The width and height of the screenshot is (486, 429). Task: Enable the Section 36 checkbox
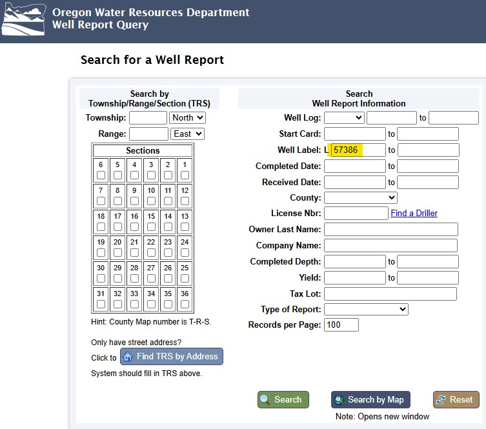point(185,304)
